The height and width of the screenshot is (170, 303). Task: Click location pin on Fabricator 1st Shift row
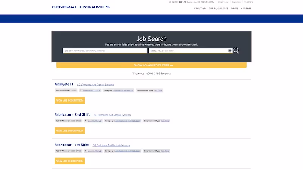pyautogui.click(x=86, y=151)
